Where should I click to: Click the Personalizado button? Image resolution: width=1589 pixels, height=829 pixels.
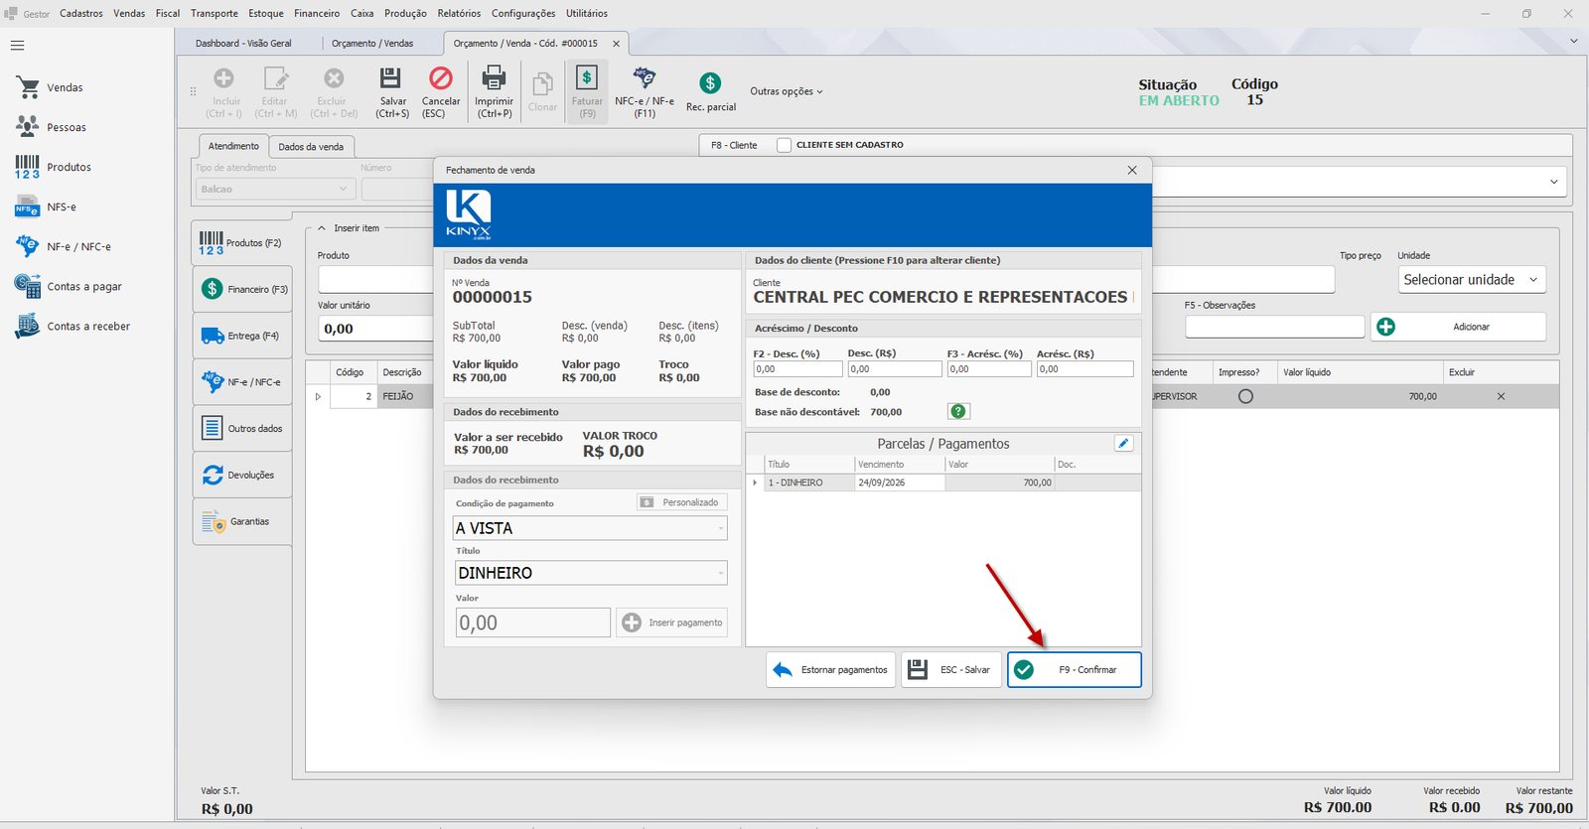tap(682, 502)
